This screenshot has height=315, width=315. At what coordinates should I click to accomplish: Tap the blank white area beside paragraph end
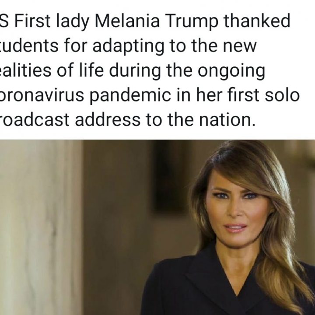(285, 121)
